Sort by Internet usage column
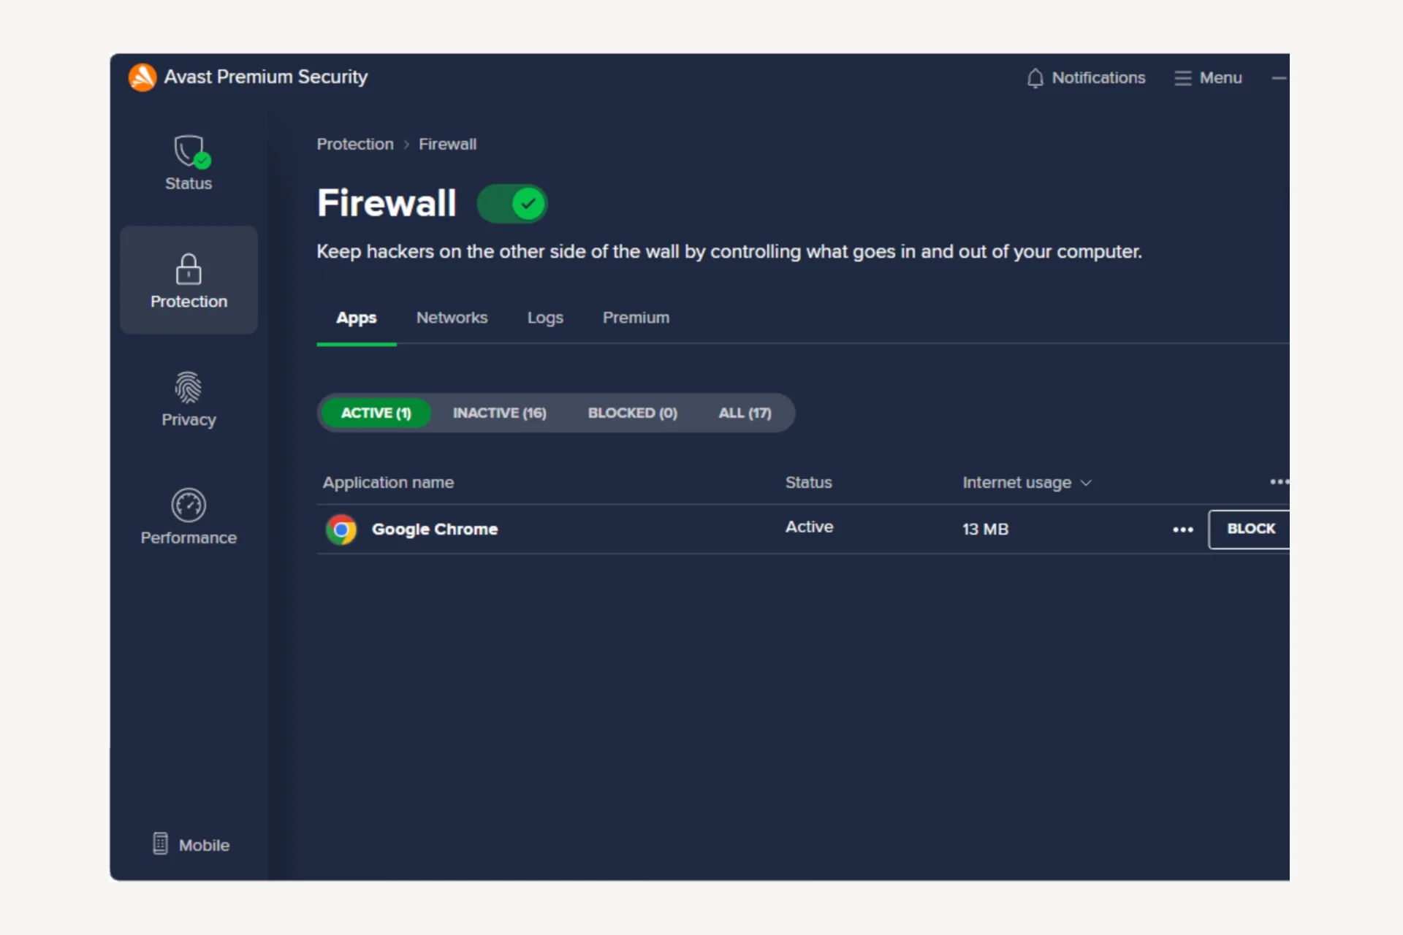This screenshot has width=1403, height=935. [x=1027, y=483]
